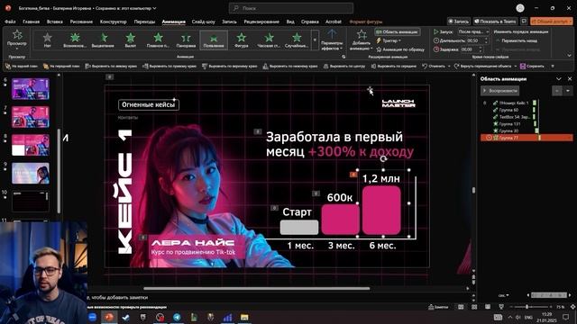Click the Общий доступ share button
The height and width of the screenshot is (324, 577).
click(x=552, y=22)
